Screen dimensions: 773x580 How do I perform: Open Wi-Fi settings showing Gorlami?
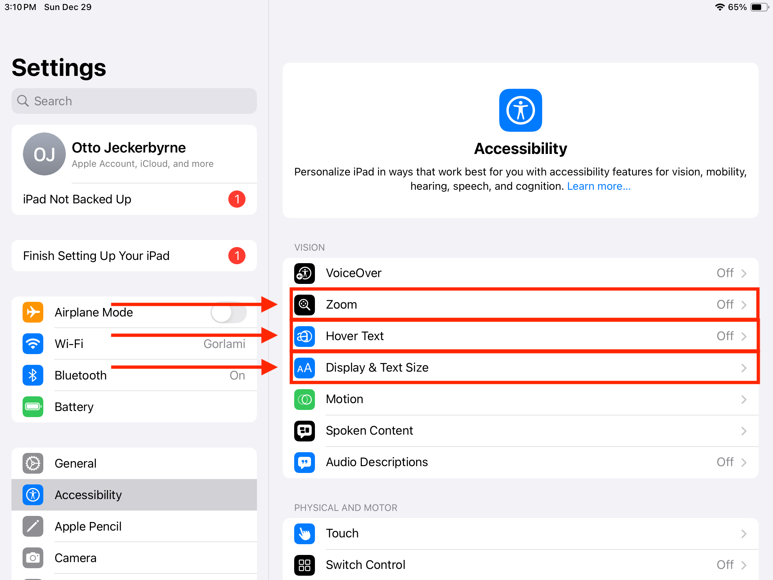click(134, 344)
